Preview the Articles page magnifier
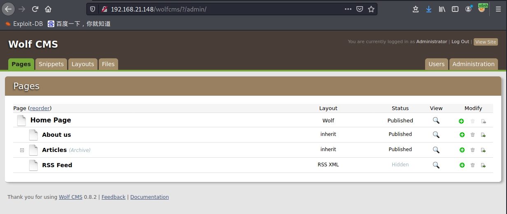Image resolution: width=507 pixels, height=214 pixels. [x=436, y=150]
